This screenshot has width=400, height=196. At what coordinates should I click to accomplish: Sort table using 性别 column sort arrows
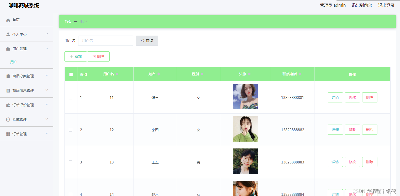(x=202, y=74)
